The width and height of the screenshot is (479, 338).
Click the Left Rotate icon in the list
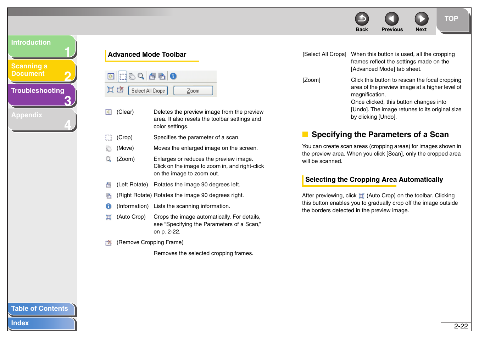pyautogui.click(x=108, y=185)
